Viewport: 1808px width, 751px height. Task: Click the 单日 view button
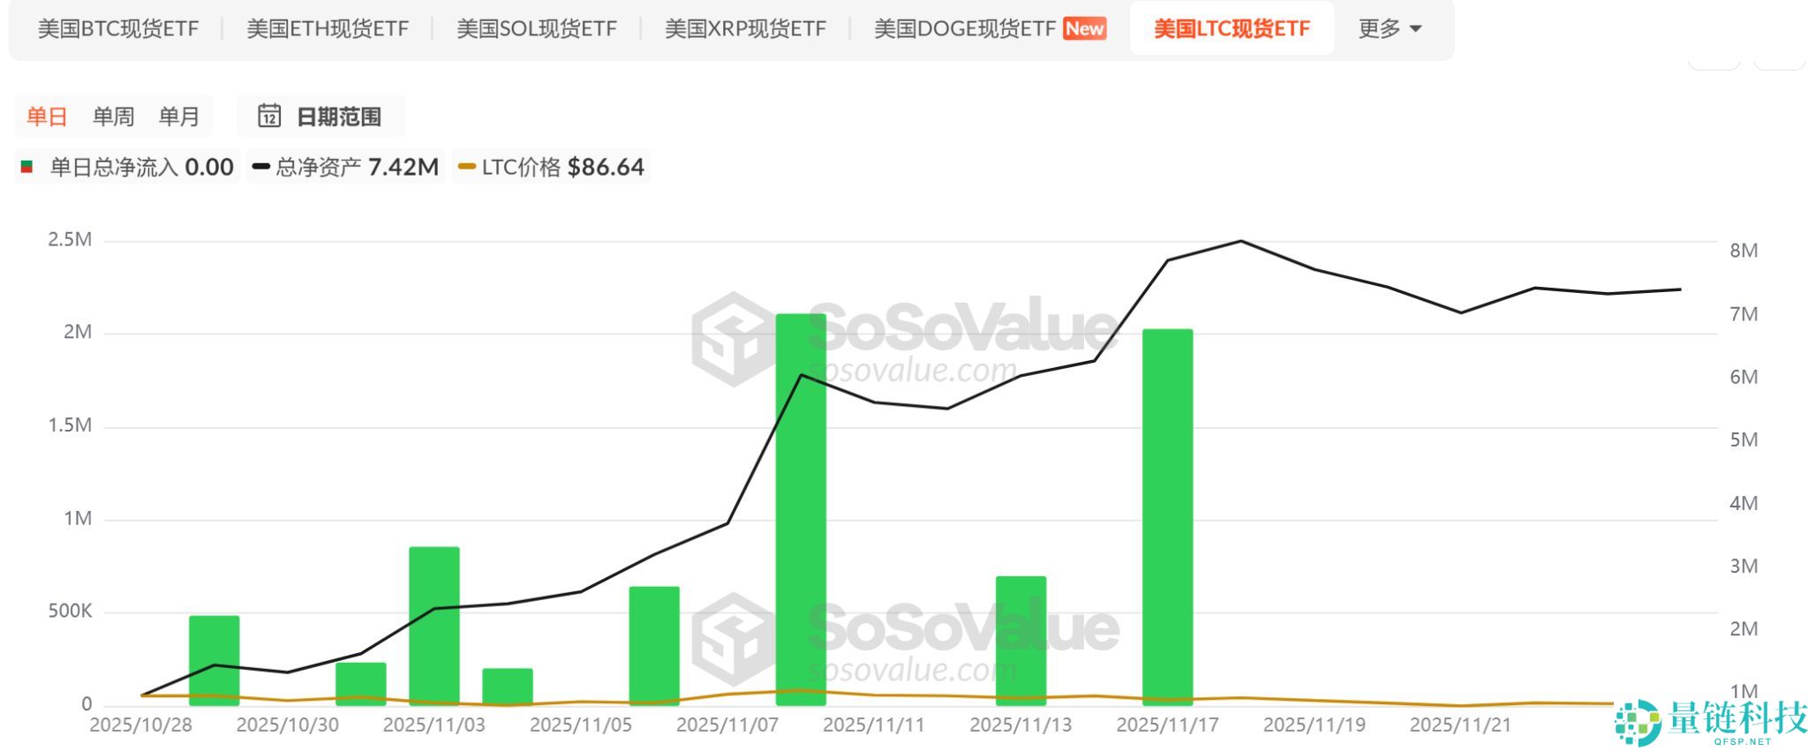[x=46, y=116]
